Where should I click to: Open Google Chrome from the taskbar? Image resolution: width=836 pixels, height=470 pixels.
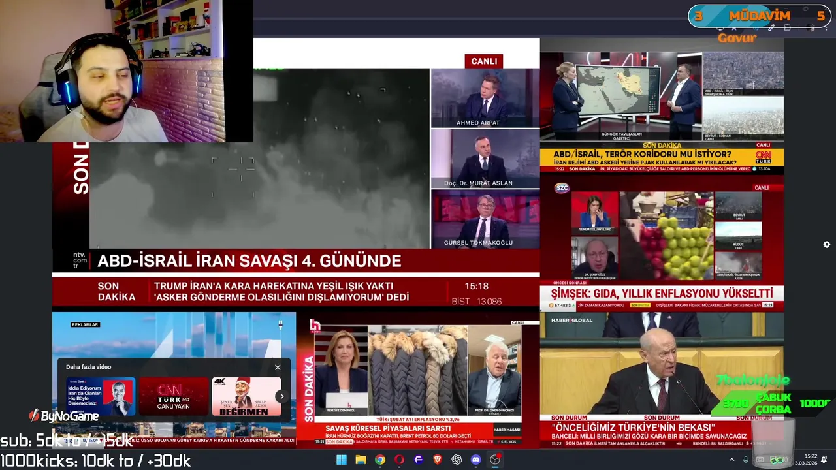pos(379,460)
